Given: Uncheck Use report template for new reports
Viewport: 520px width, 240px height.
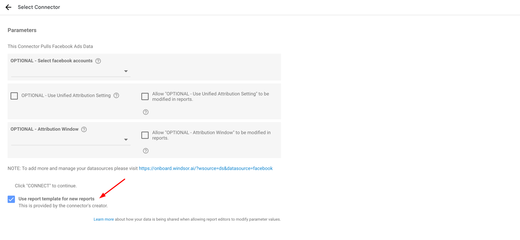Looking at the screenshot, I should pyautogui.click(x=11, y=199).
